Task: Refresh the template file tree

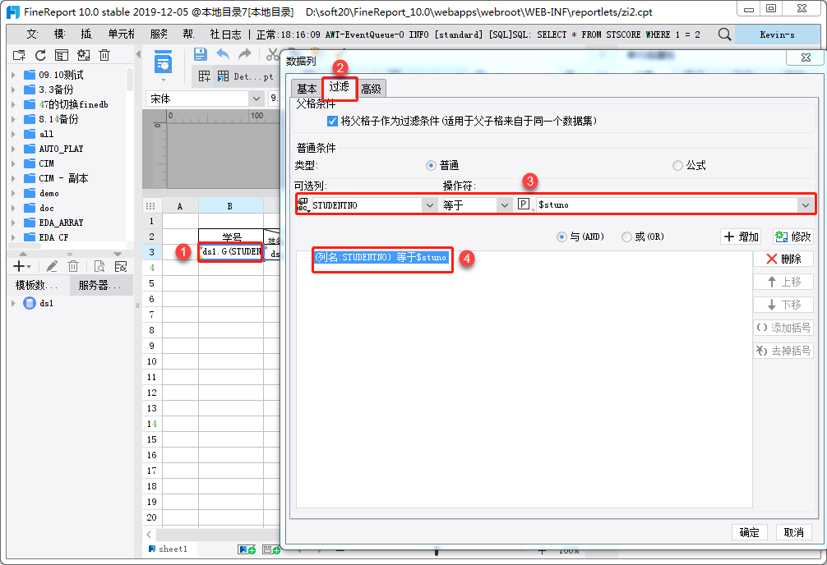Action: (x=40, y=55)
